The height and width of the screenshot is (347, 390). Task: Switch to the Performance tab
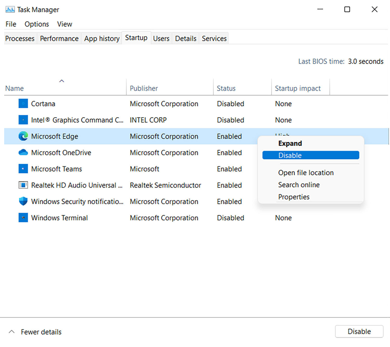click(x=59, y=38)
